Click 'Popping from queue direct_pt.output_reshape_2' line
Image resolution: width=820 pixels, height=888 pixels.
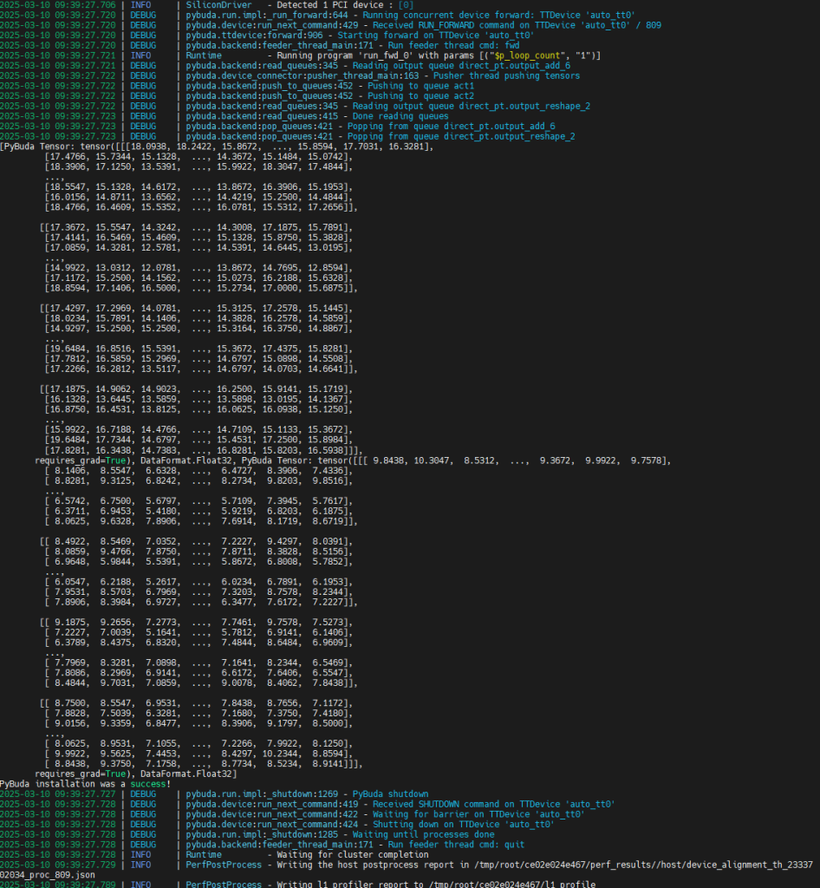[460, 136]
